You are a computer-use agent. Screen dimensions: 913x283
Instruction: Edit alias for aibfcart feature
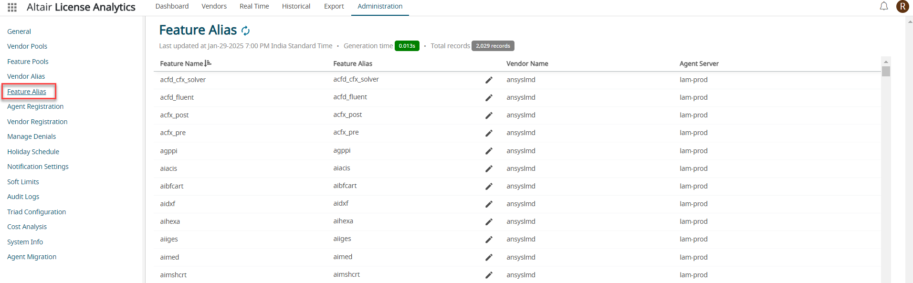coord(489,186)
